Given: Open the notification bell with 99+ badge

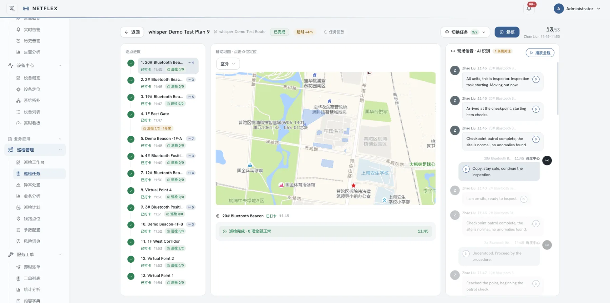Looking at the screenshot, I should pyautogui.click(x=529, y=8).
